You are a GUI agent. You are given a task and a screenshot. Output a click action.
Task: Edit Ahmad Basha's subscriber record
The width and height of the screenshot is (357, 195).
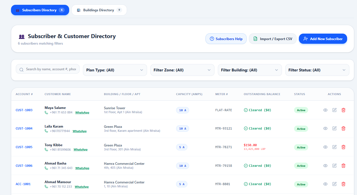point(334,166)
